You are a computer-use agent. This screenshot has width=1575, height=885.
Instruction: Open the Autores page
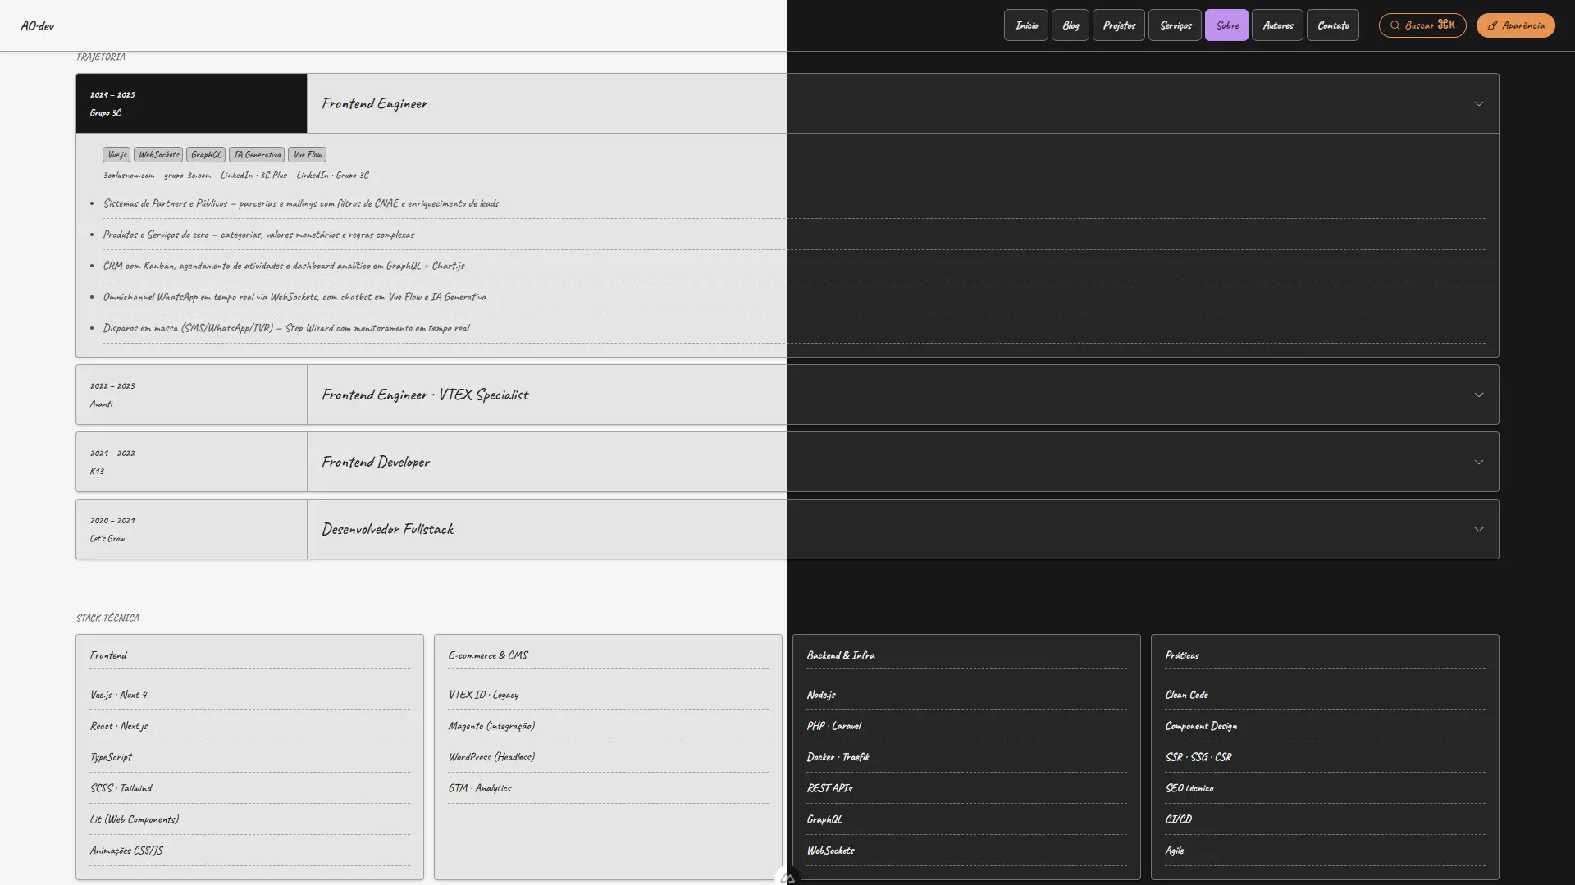pyautogui.click(x=1278, y=25)
